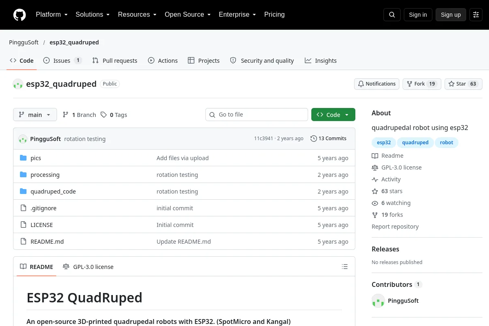Click the search magnifier icon in header
The width and height of the screenshot is (489, 326).
click(x=392, y=15)
